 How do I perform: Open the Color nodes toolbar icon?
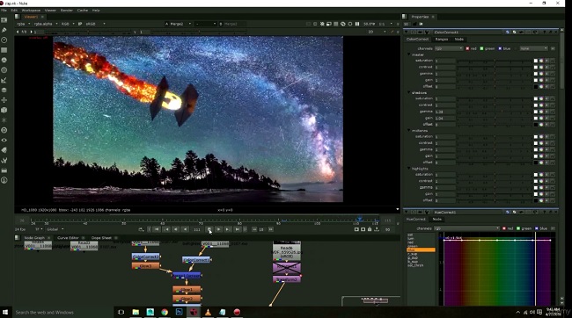pos(4,60)
